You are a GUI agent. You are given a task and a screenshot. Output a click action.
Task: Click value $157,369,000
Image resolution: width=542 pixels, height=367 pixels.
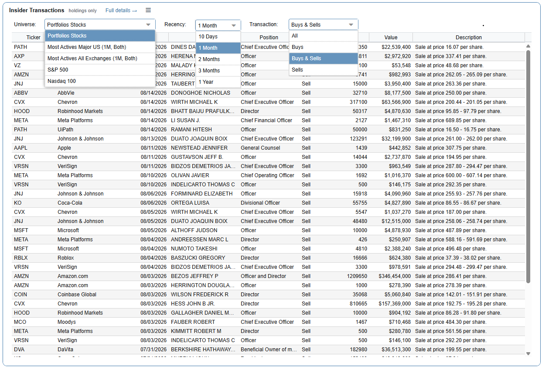(x=394, y=304)
